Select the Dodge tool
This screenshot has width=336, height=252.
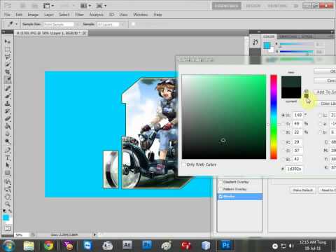tap(8, 142)
